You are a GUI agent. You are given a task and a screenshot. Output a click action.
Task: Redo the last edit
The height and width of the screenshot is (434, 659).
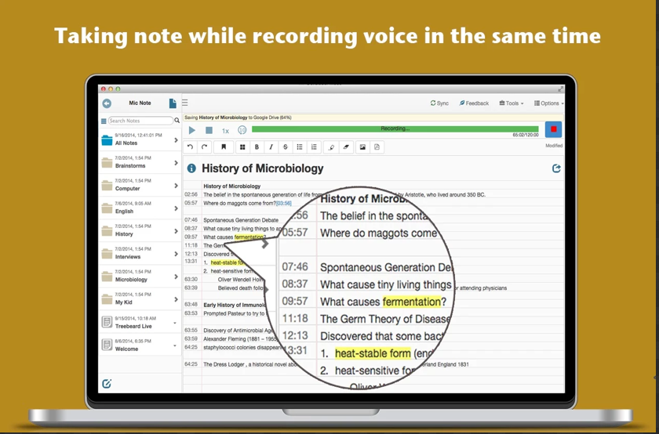click(204, 147)
